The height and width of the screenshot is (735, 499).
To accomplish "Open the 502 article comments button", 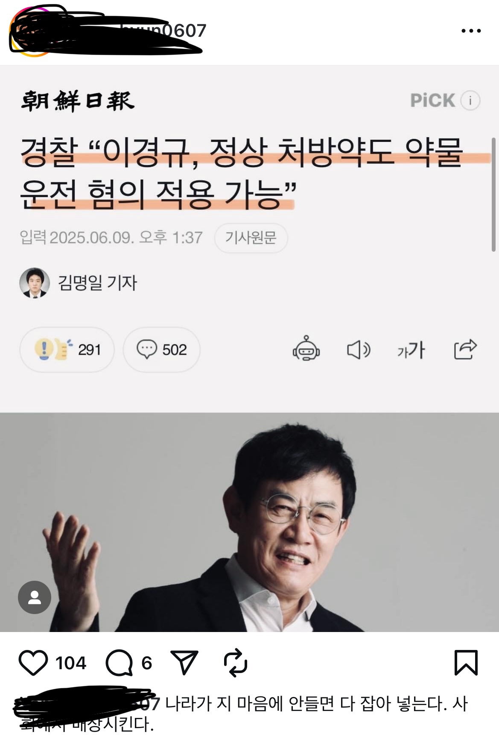I will coord(161,350).
